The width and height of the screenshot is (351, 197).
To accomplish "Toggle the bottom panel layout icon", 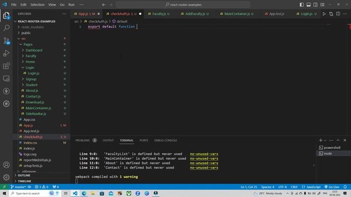I will 308,5.
